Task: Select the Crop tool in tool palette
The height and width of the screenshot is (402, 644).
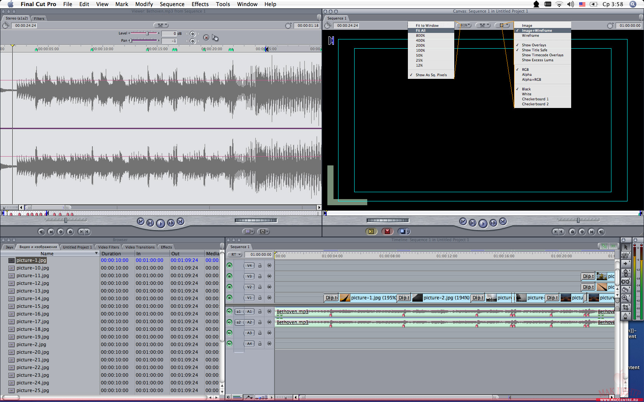Action: point(626,307)
